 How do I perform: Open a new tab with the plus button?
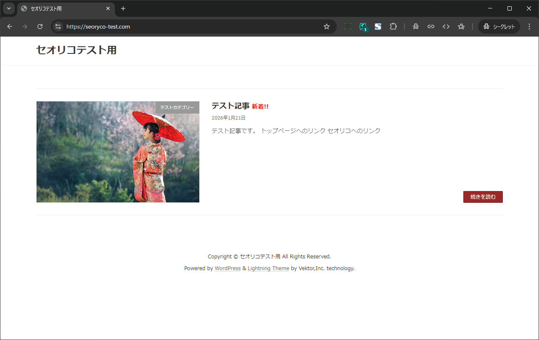123,8
